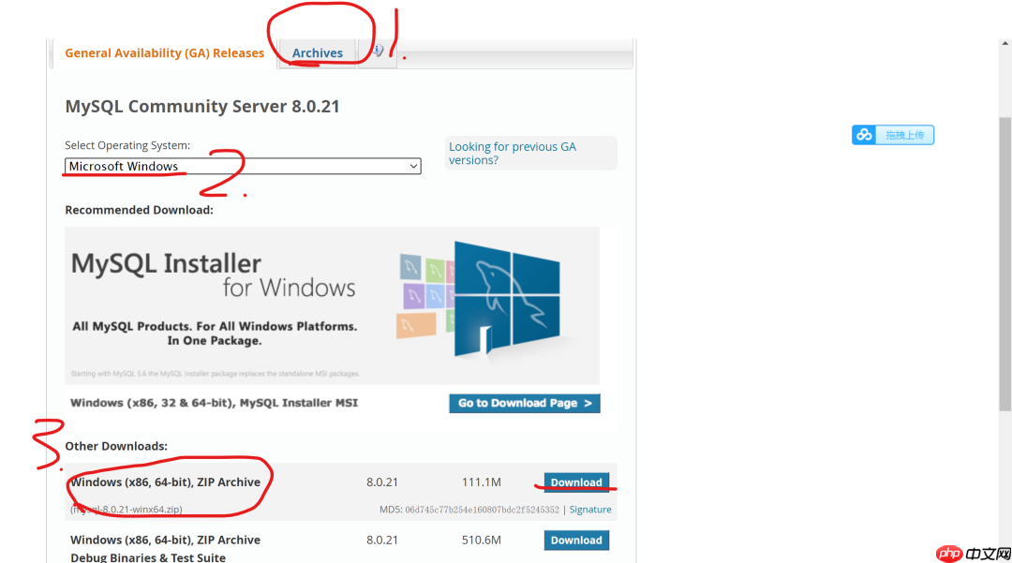The width and height of the screenshot is (1012, 563).
Task: Click the page's vertical scrollbar
Action: [1005, 264]
